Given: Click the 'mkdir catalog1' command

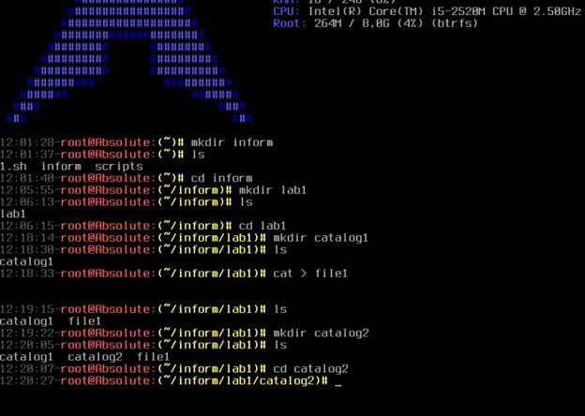Looking at the screenshot, I should coord(321,238).
